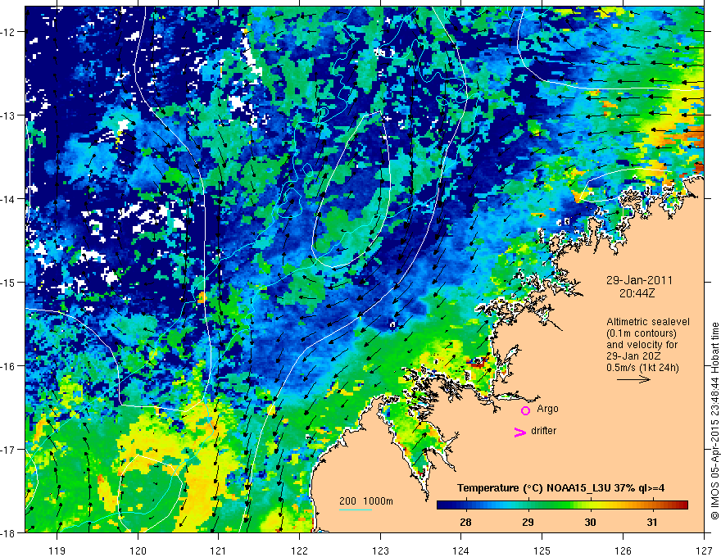Click the latitude label -13
The width and height of the screenshot is (721, 557).
[x=9, y=115]
